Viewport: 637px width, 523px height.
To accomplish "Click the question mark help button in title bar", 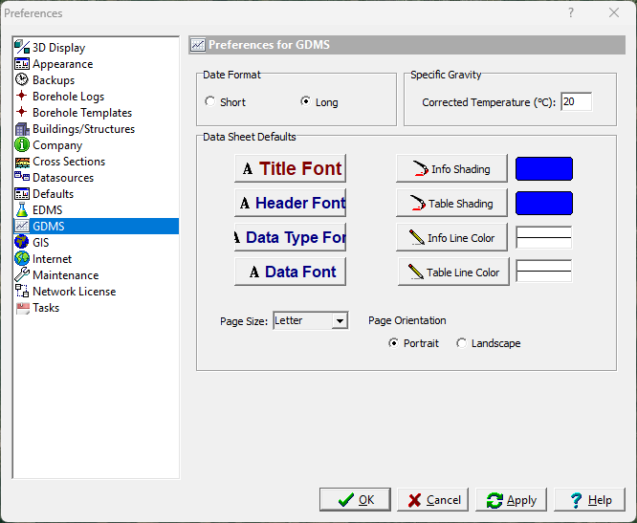I will 571,13.
